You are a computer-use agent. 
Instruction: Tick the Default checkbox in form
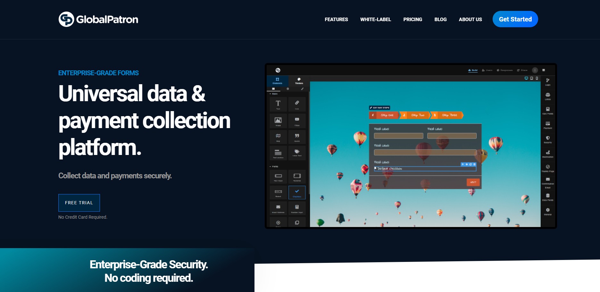[375, 168]
